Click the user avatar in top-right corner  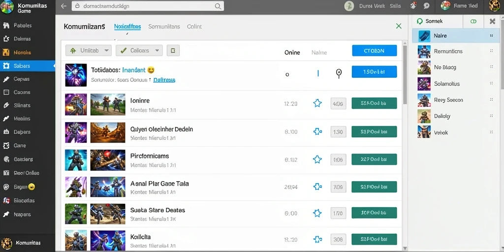(x=494, y=5)
